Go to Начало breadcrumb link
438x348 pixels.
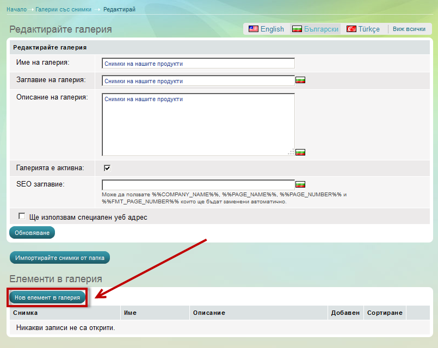click(16, 9)
